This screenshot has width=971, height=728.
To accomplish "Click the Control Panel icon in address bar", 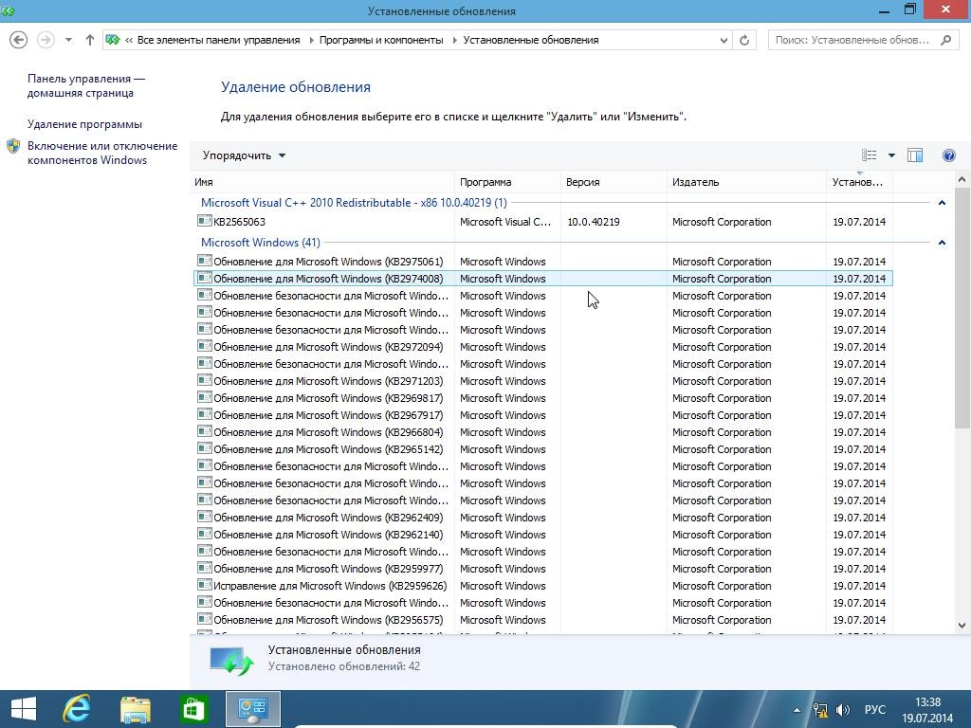I will (x=112, y=40).
